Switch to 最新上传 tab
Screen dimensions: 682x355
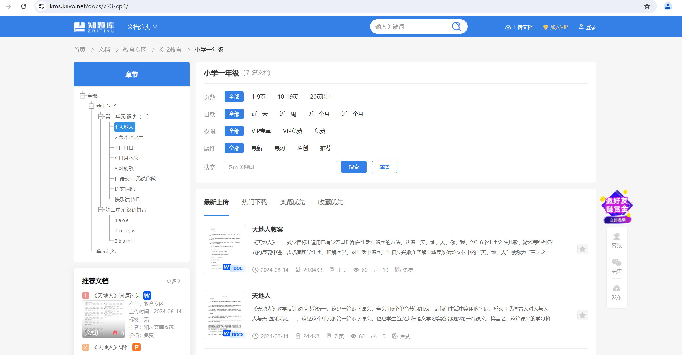point(216,202)
